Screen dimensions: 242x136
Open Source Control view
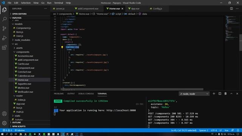pyautogui.click(x=4, y=28)
